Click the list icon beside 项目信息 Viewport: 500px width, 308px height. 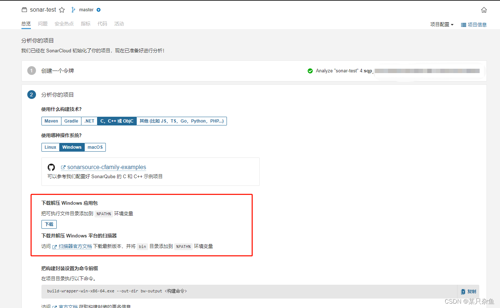tap(464, 25)
